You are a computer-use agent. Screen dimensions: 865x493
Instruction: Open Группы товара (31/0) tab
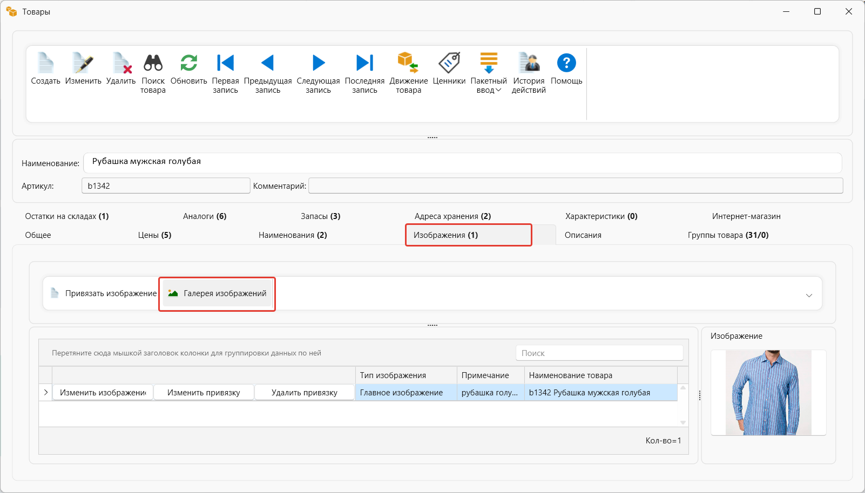(728, 235)
